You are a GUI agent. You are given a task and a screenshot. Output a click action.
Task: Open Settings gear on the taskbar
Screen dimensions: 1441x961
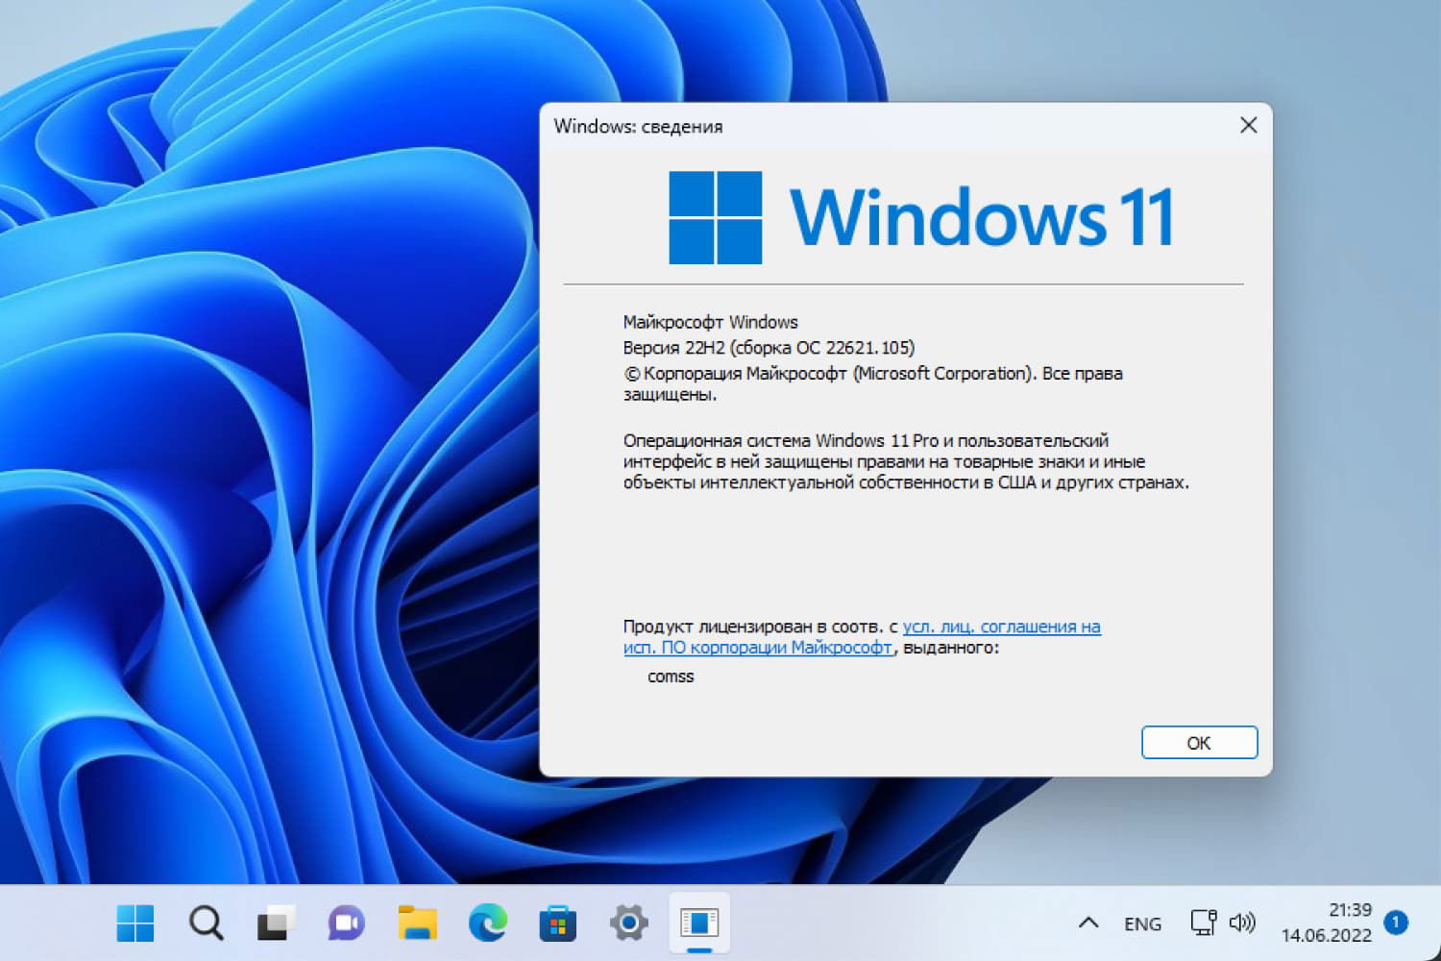pyautogui.click(x=628, y=924)
